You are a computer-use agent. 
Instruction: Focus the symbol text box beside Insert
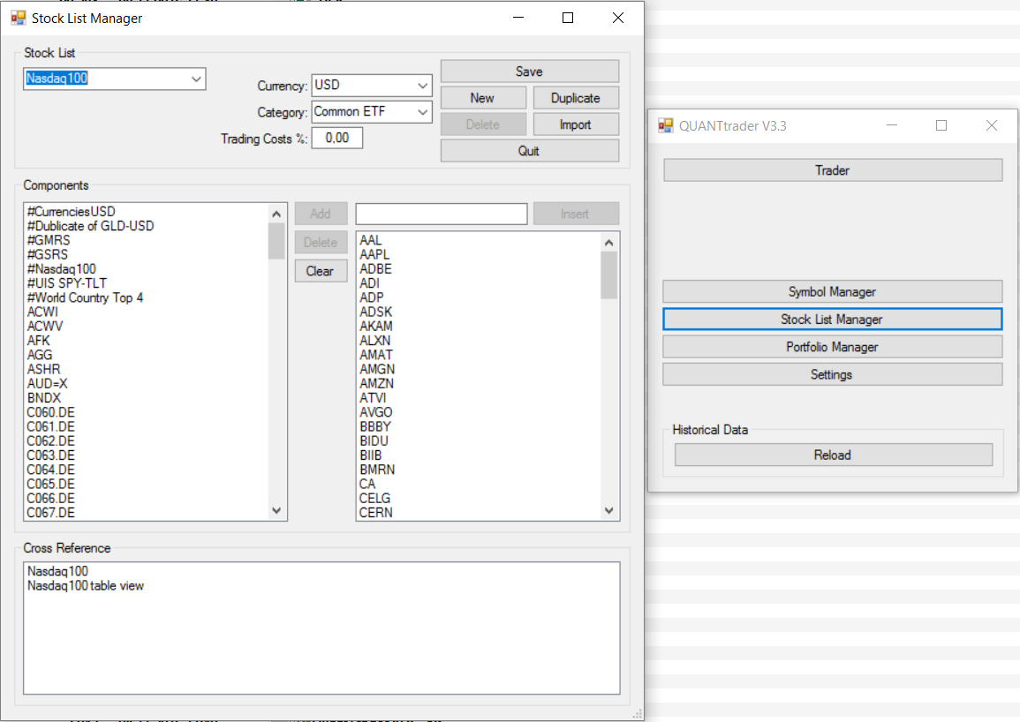coord(441,214)
